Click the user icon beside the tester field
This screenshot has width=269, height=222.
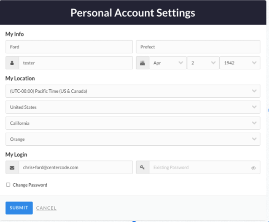point(12,63)
